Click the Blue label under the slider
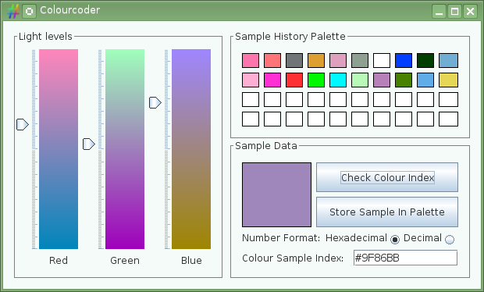484x292 pixels. point(191,261)
